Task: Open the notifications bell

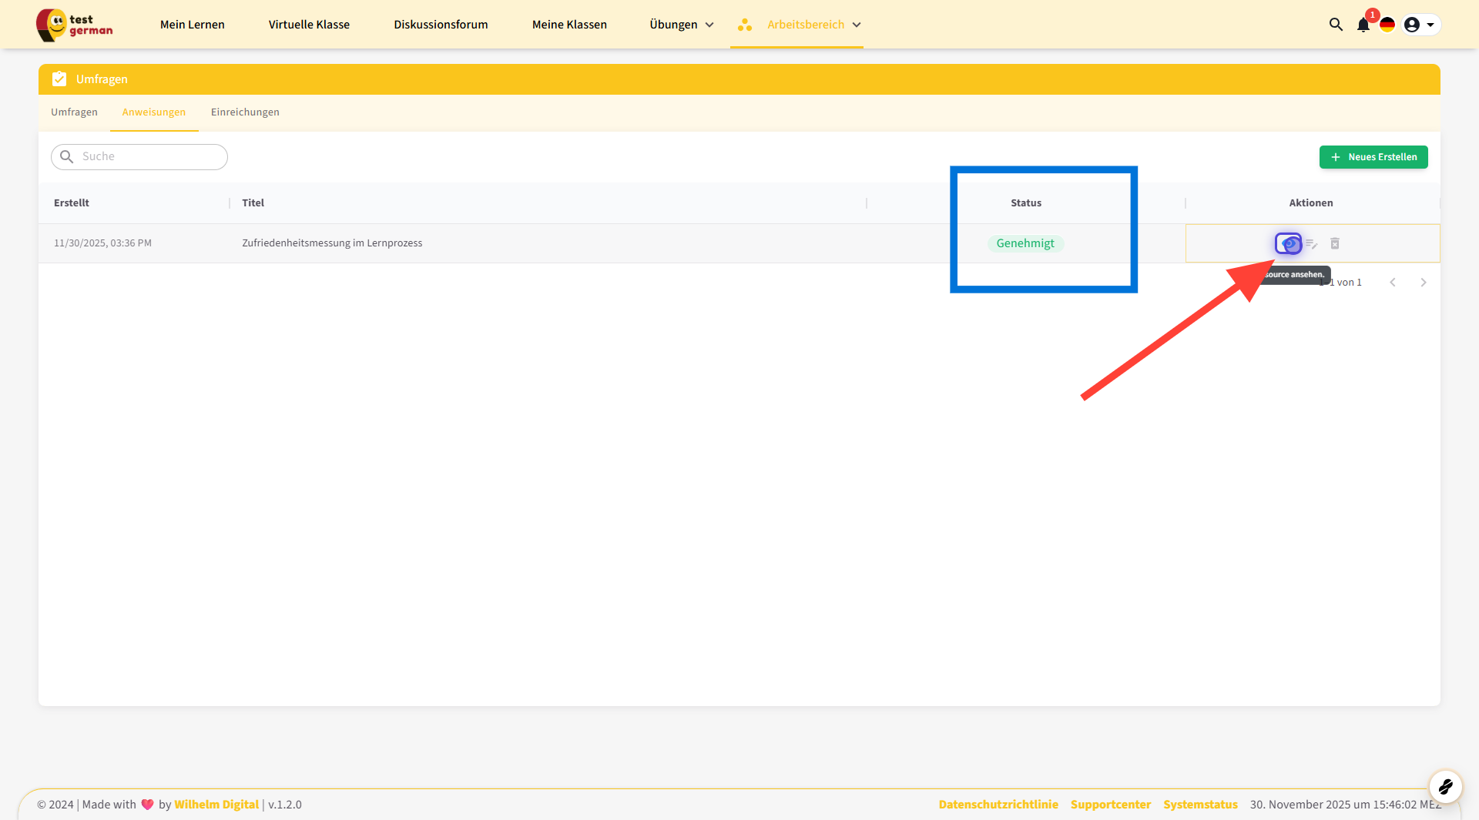Action: coord(1363,25)
